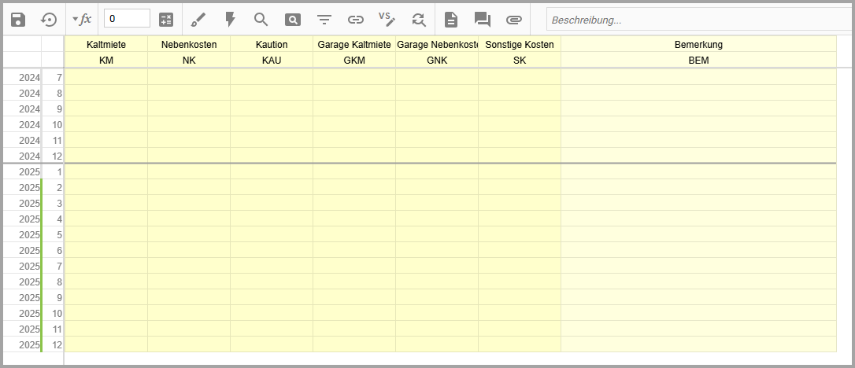Click the chain link icon
855x368 pixels.
click(x=356, y=19)
